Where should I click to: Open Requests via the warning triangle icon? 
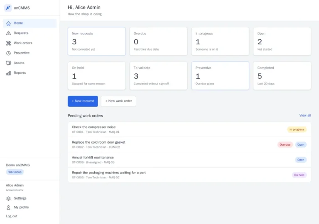[x=8, y=33]
